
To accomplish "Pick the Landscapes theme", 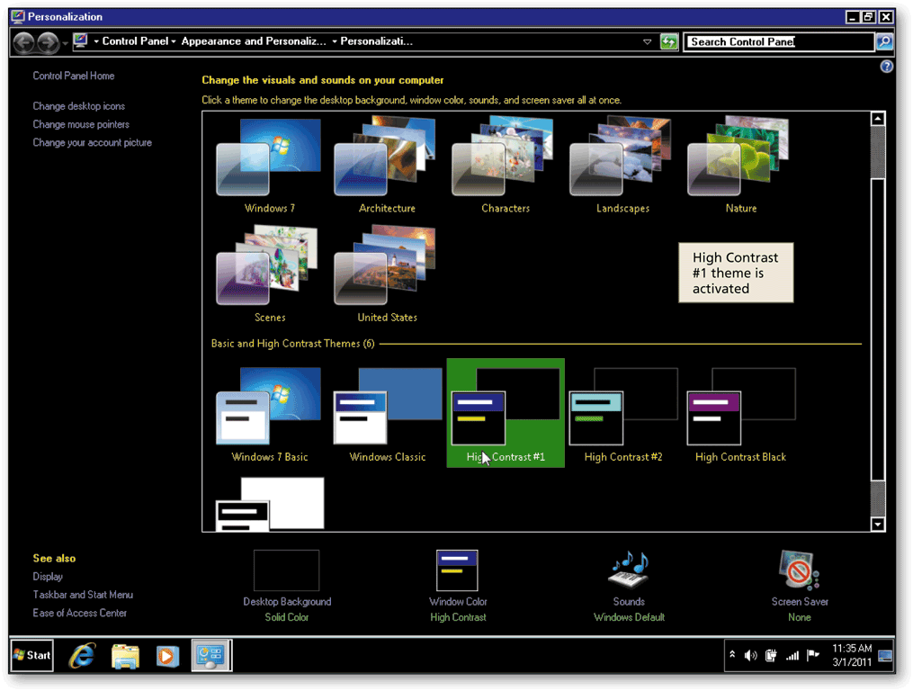I will (622, 166).
